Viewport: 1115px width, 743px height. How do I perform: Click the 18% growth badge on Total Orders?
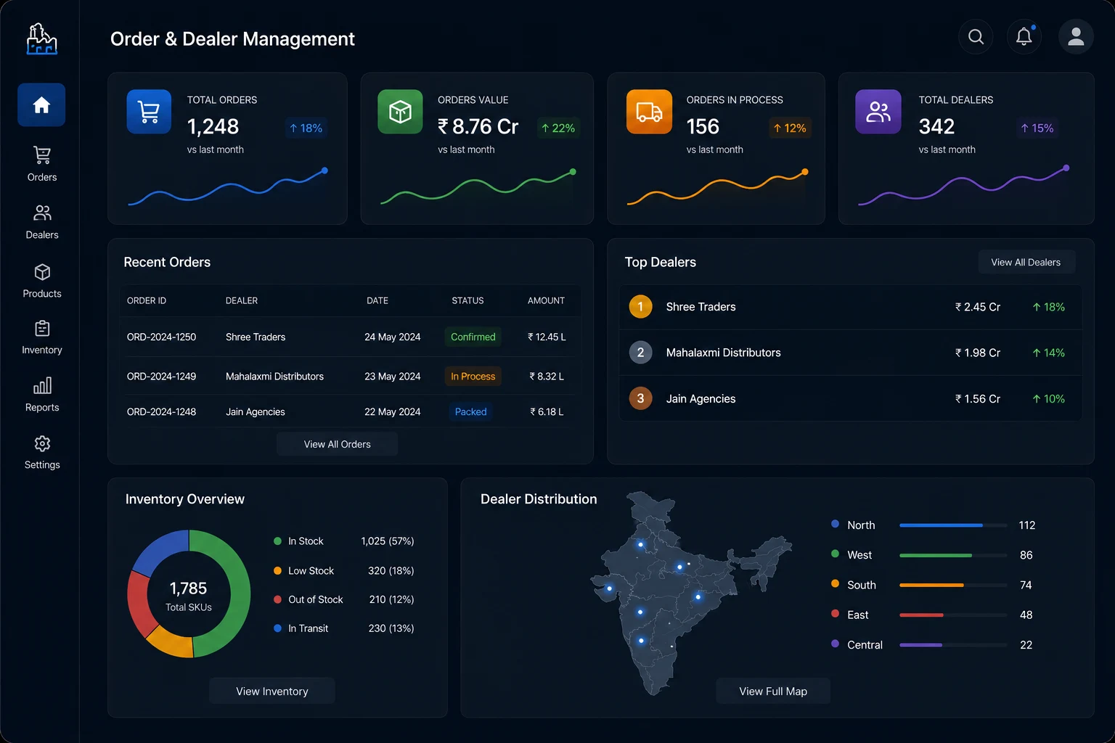click(x=306, y=128)
